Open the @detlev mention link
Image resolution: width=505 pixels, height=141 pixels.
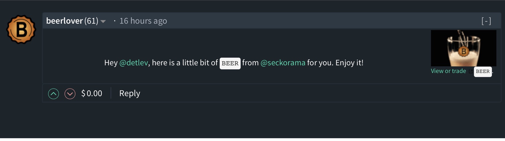tap(134, 63)
